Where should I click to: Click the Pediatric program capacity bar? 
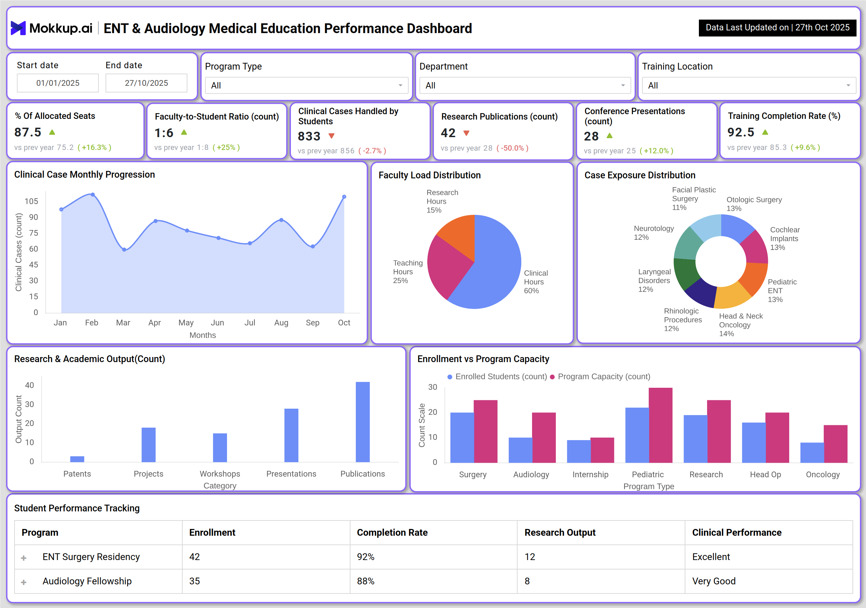(660, 425)
